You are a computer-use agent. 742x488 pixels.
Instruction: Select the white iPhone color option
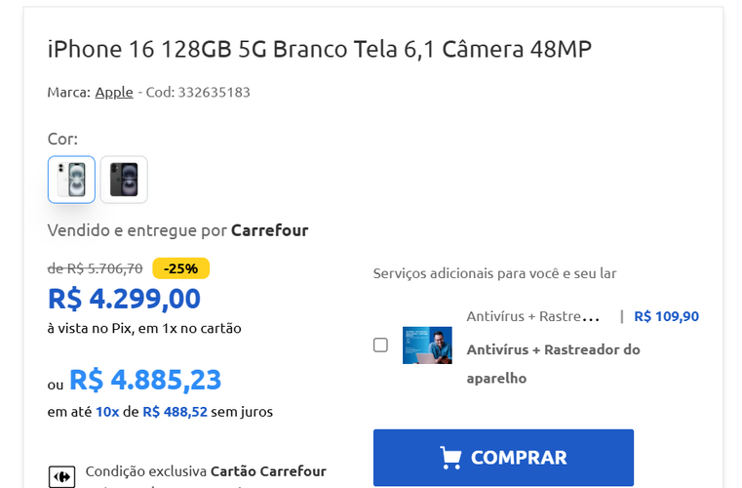(71, 180)
